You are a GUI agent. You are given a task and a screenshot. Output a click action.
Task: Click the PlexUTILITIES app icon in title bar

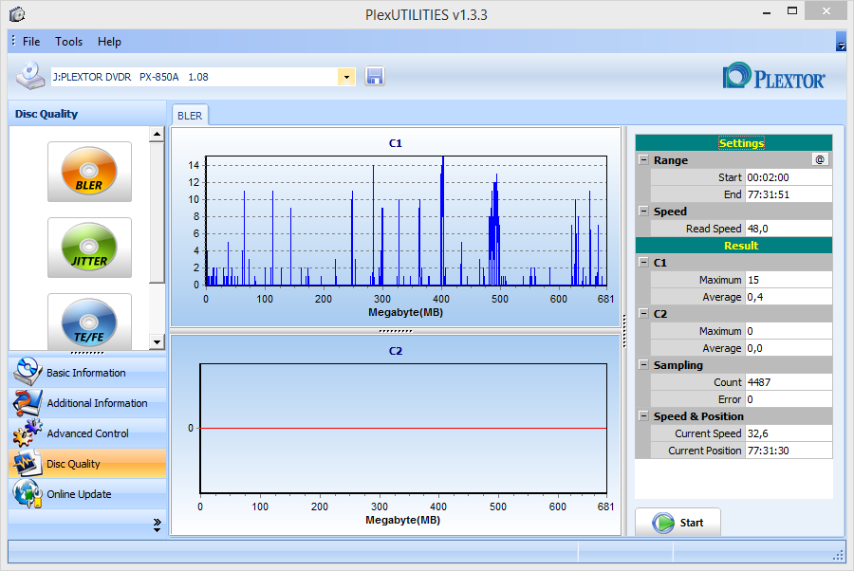click(17, 14)
